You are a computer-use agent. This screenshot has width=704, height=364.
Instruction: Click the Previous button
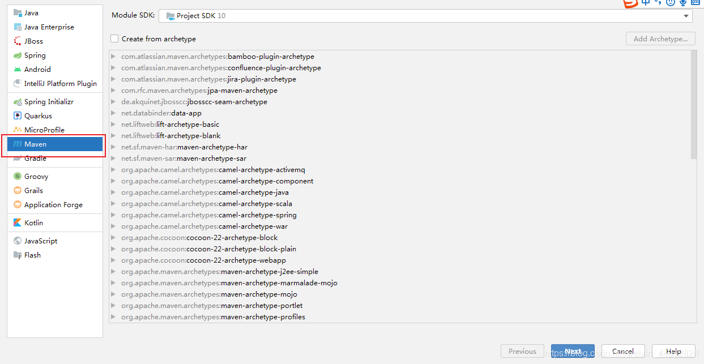coord(522,351)
